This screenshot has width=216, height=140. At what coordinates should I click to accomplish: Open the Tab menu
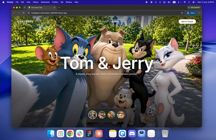(x=62, y=2)
